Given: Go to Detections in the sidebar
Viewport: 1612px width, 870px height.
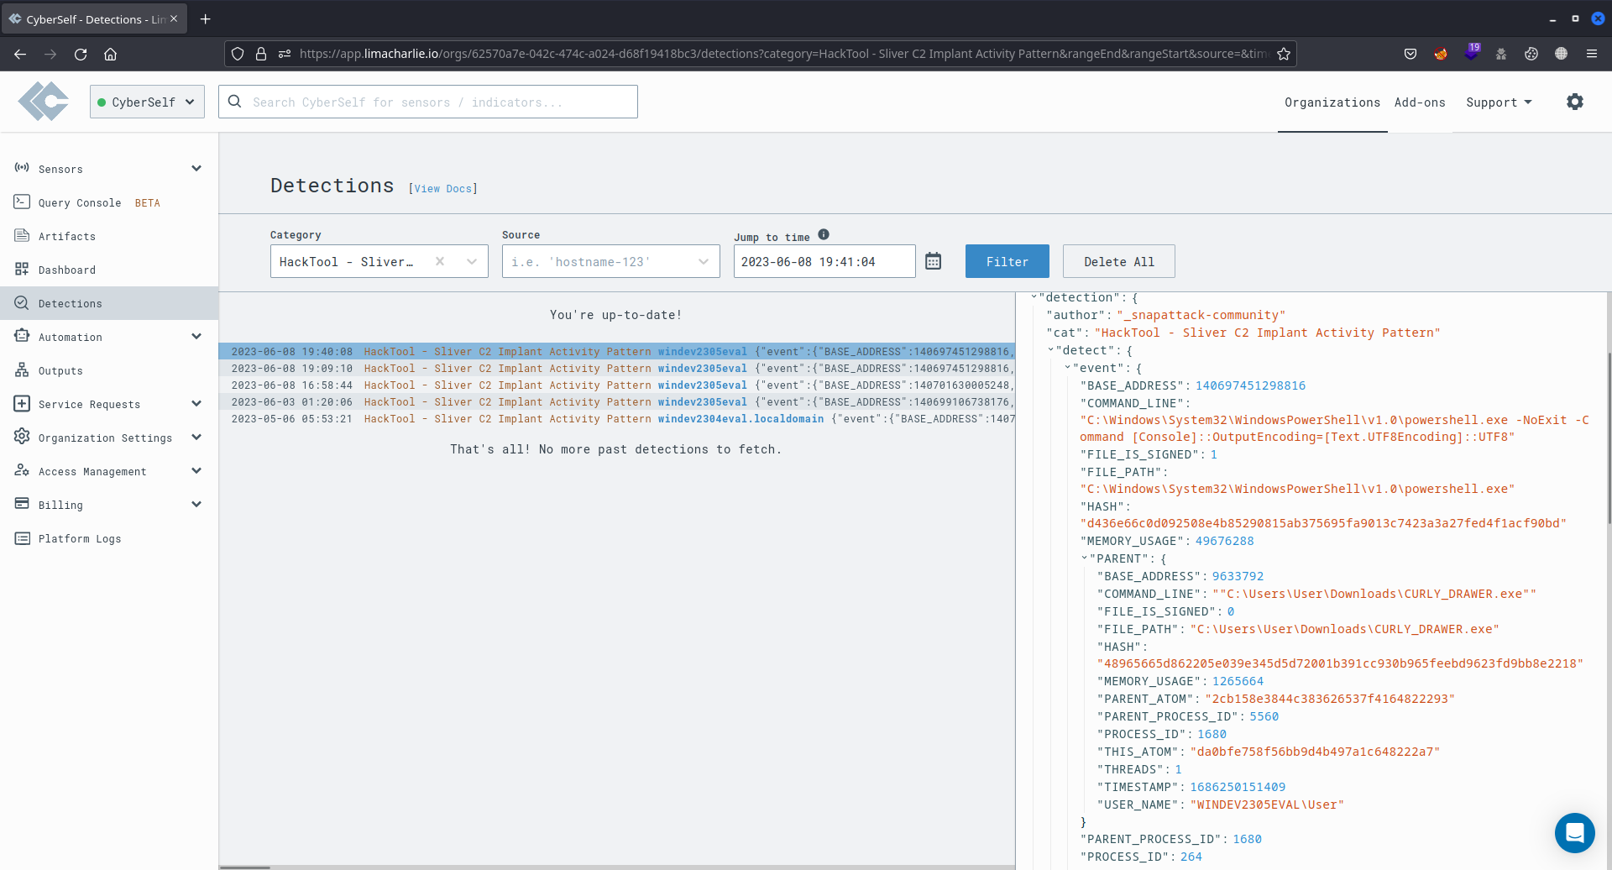Looking at the screenshot, I should 109,303.
